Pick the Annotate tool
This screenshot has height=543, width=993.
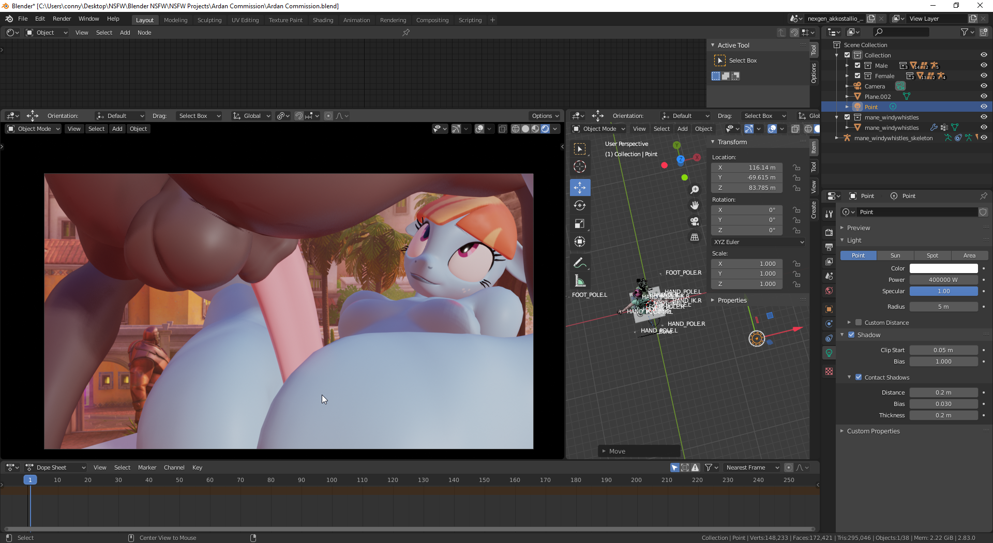coord(580,263)
